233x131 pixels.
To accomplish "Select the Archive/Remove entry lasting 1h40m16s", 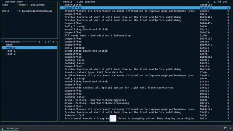I will tap(145, 109).
